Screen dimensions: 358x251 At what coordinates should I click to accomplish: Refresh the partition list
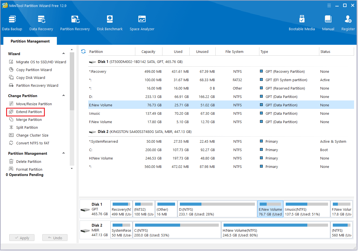83,51
